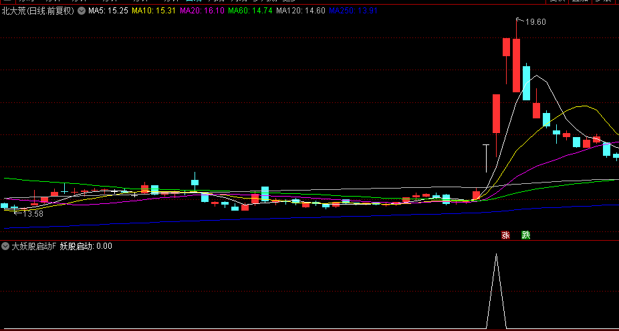Image resolution: width=619 pixels, height=331 pixels.
Task: Expand the 大妖股启动F indicator dropdown arrow
Action: point(5,247)
